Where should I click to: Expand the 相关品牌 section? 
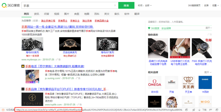[208, 72]
